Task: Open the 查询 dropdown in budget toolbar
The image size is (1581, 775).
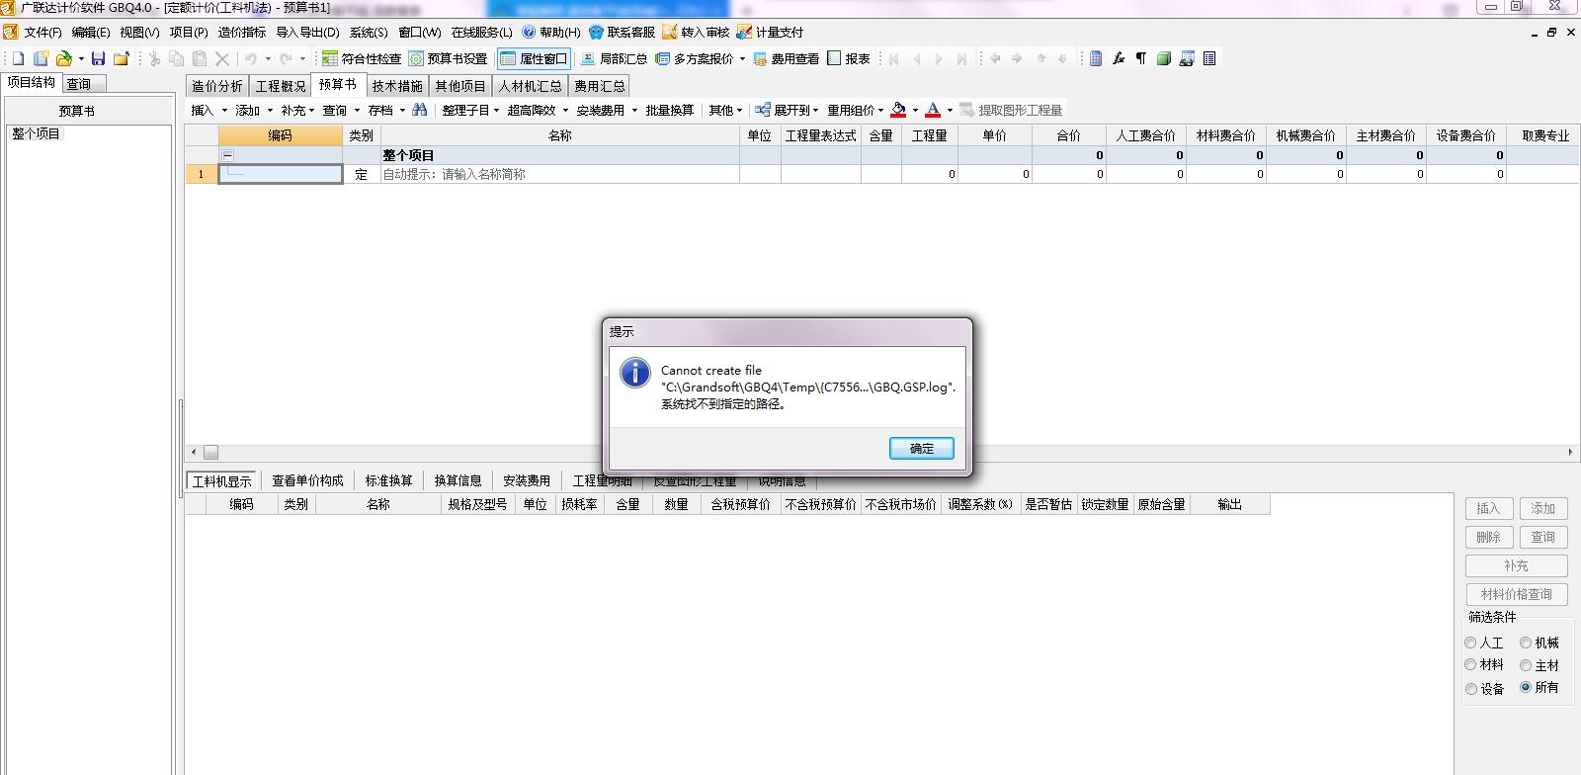Action: pyautogui.click(x=357, y=111)
